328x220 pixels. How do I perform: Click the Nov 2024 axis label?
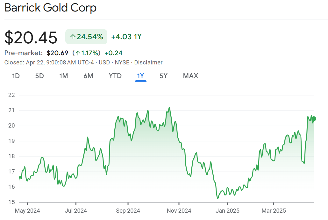(179, 211)
